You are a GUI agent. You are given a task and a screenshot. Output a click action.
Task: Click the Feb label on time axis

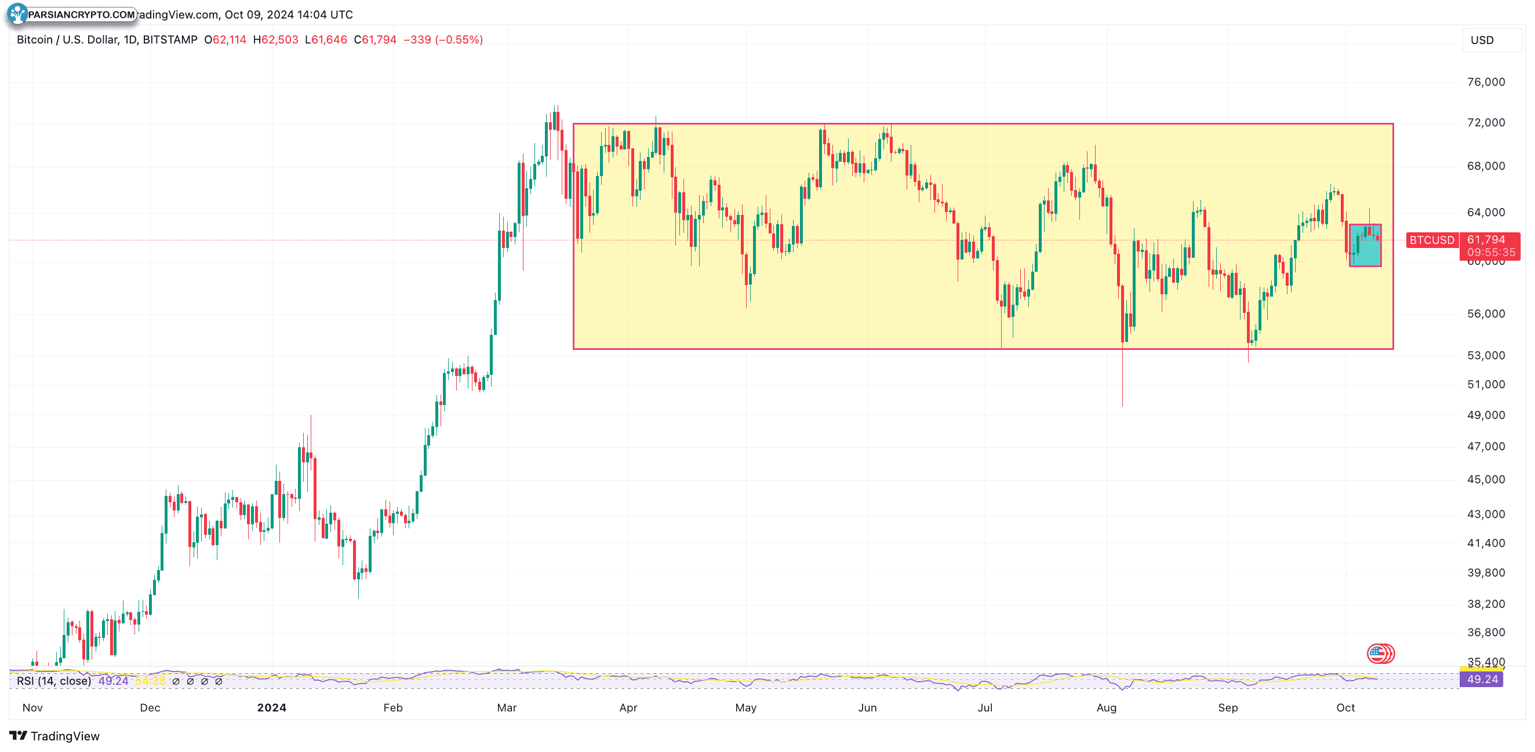(393, 707)
